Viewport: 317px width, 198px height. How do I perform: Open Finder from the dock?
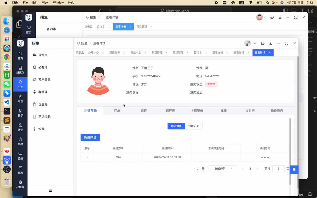(x=7, y=21)
